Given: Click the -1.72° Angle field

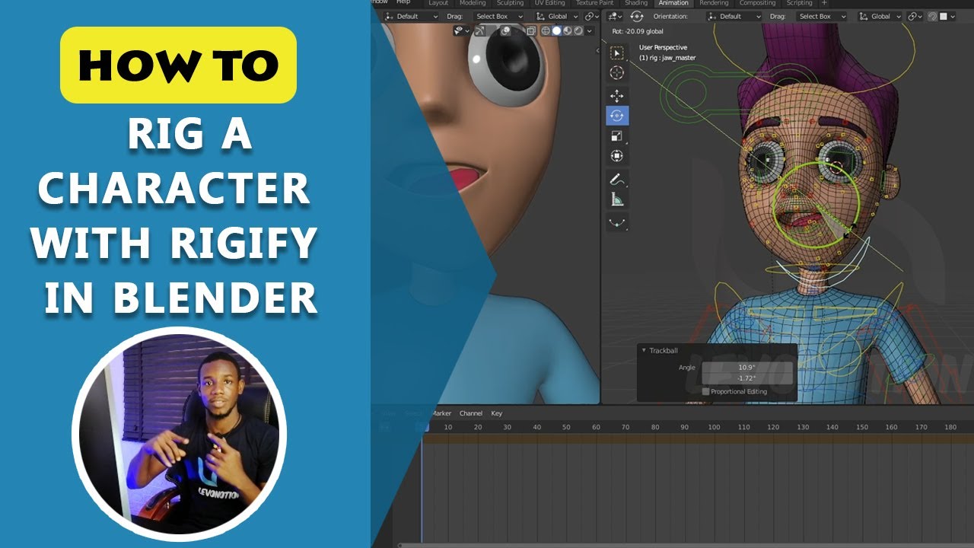Looking at the screenshot, I should [x=746, y=378].
